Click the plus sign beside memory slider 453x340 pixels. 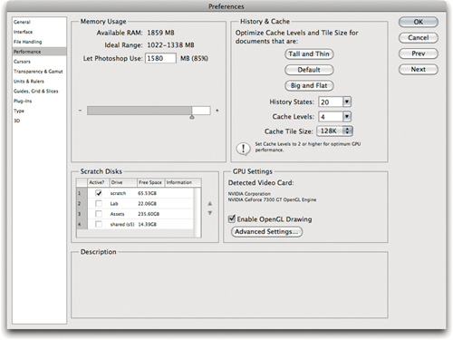(x=217, y=111)
